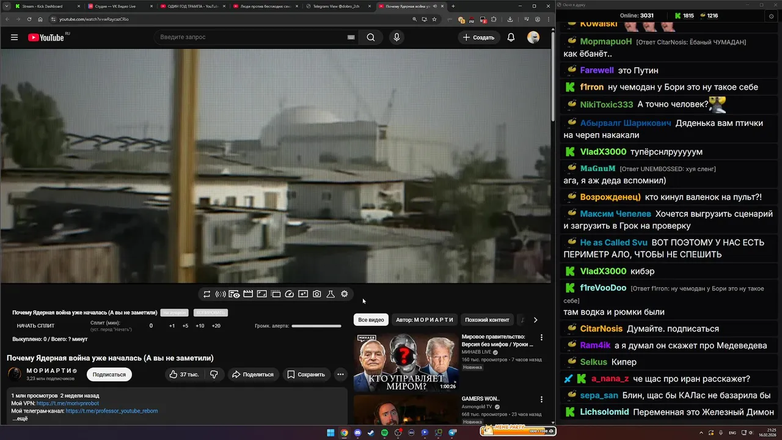Like the video showing 37 тыс.
Viewport: 782px width, 440px height.
click(x=185, y=374)
